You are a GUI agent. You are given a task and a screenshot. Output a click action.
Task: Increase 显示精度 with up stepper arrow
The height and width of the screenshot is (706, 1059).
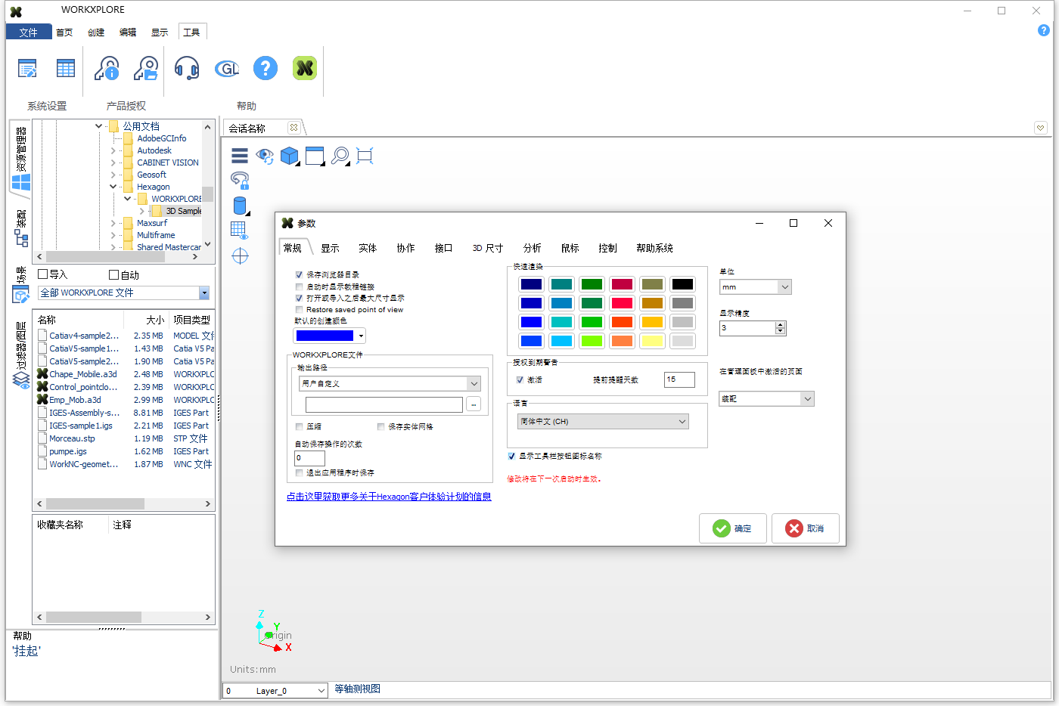pos(781,325)
